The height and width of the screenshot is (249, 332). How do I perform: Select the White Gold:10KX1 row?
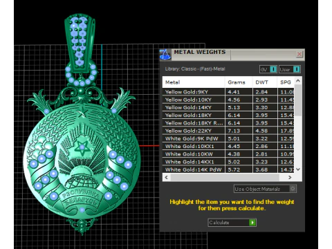coord(228,146)
